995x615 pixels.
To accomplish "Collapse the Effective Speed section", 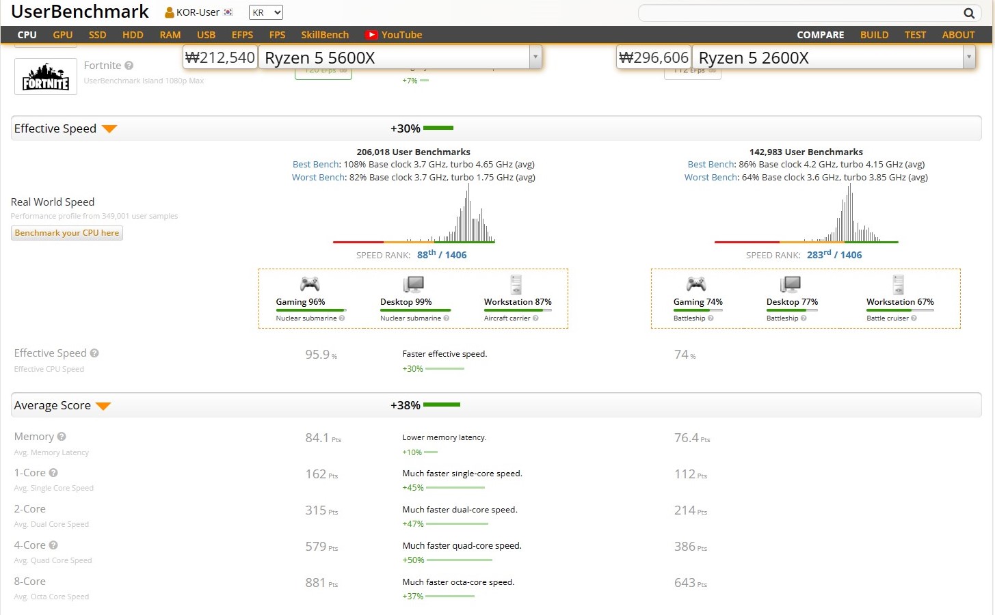I will coord(109,128).
